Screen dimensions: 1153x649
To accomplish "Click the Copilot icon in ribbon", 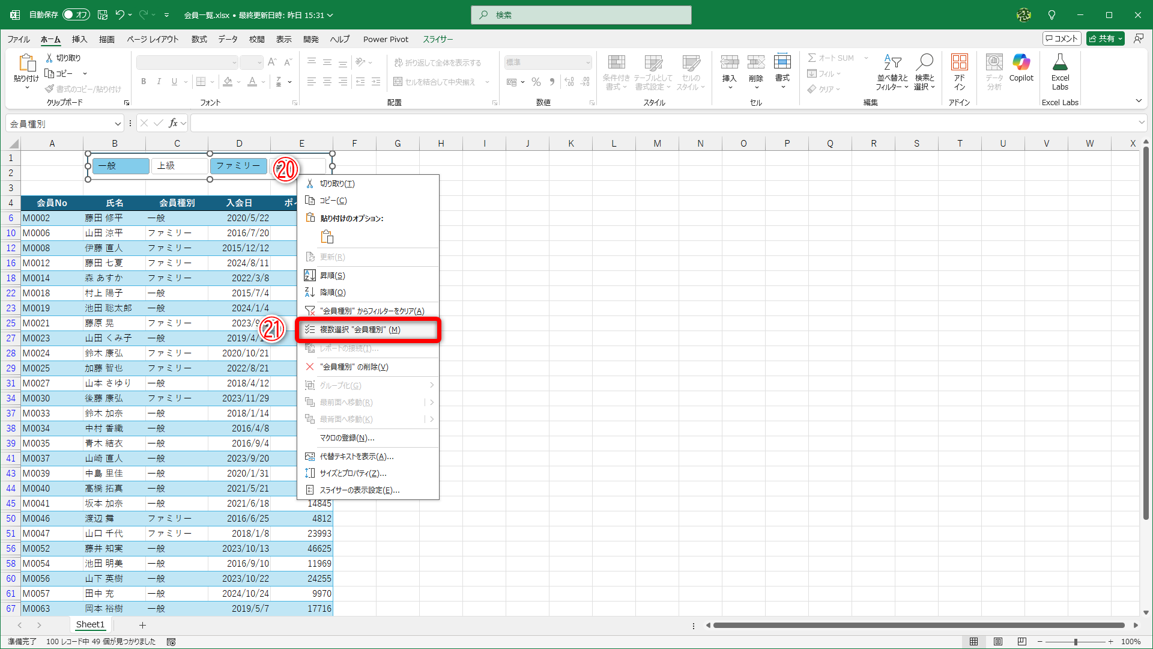I will (1021, 67).
